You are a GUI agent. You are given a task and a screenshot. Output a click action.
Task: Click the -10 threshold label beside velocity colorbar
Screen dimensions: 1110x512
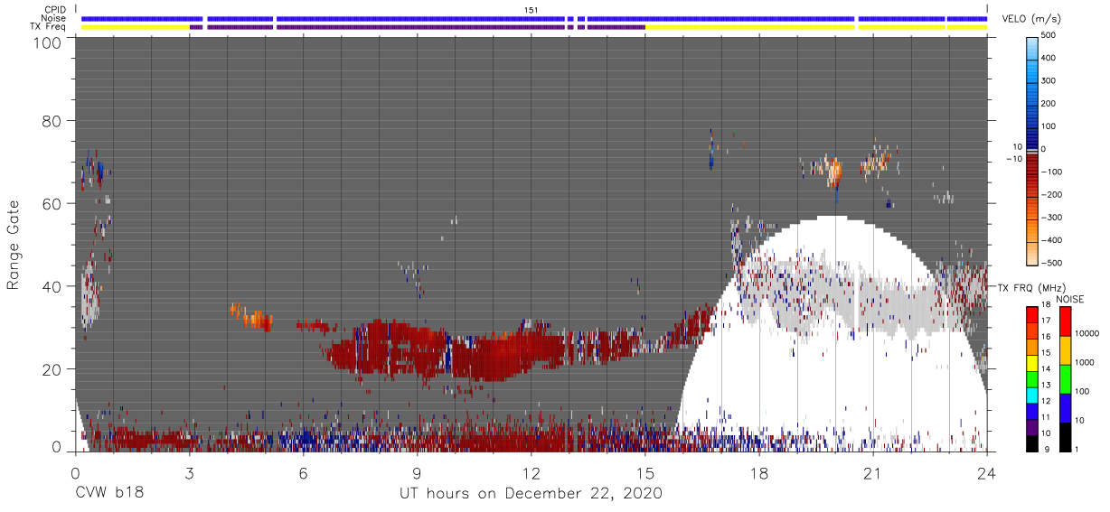coord(1012,160)
